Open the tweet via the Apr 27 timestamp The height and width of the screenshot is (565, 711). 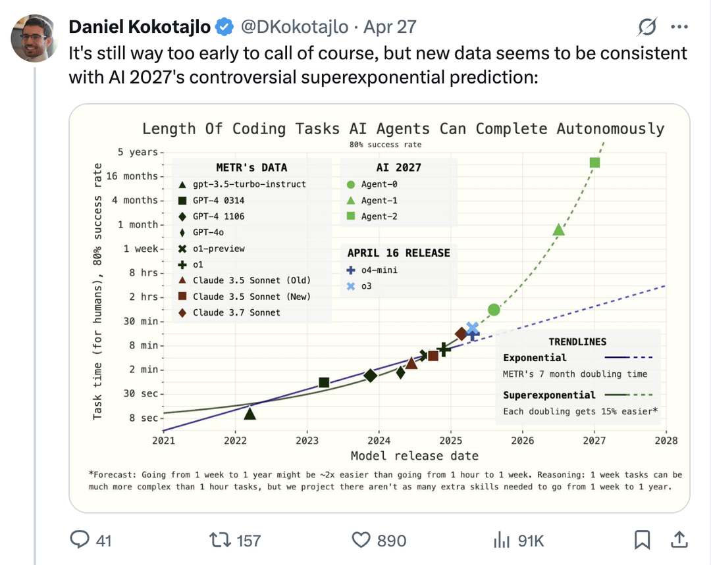click(390, 28)
